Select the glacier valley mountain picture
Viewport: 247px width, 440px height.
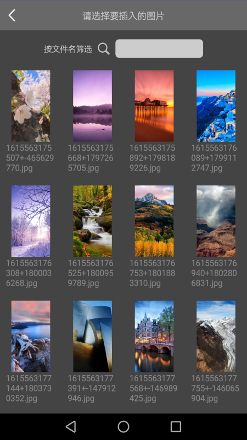click(216, 337)
